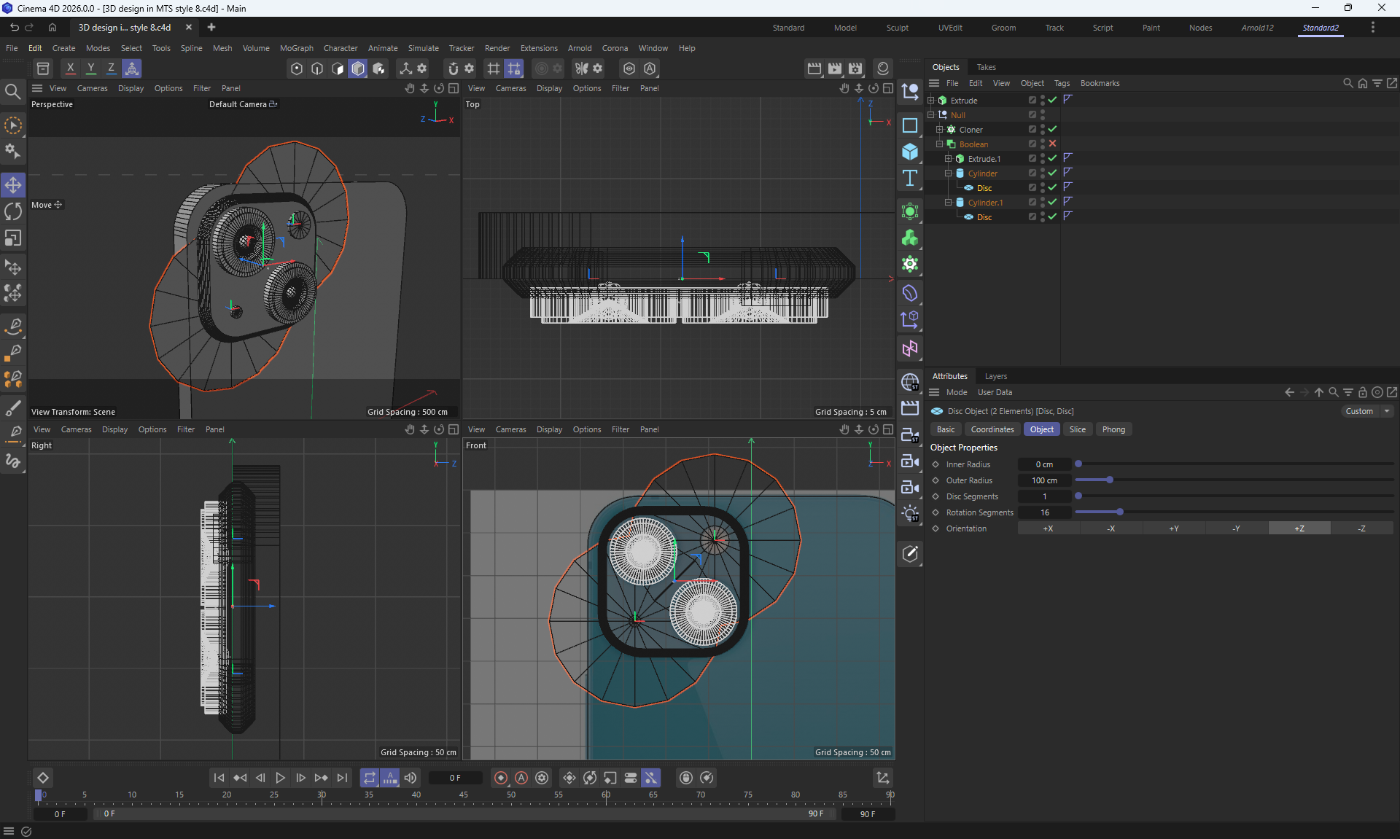Select the Rotate tool in left toolbar
Screen dimensions: 1400x839
[13, 211]
